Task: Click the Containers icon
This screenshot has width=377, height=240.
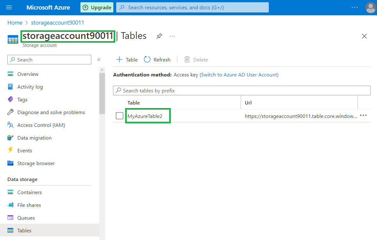Action: 10,192
